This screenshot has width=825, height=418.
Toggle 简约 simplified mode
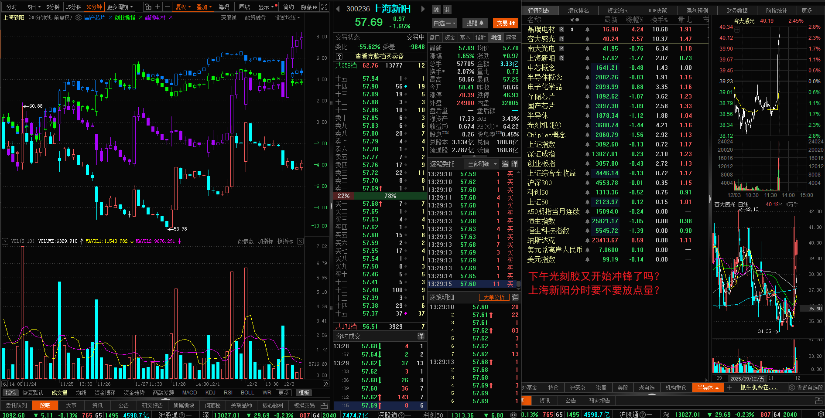point(288,7)
